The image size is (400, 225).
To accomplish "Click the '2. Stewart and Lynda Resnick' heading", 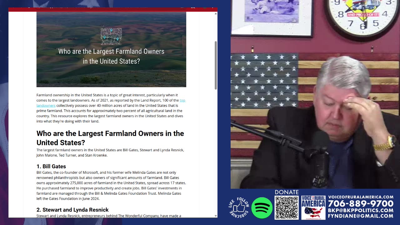I will pos(72,210).
